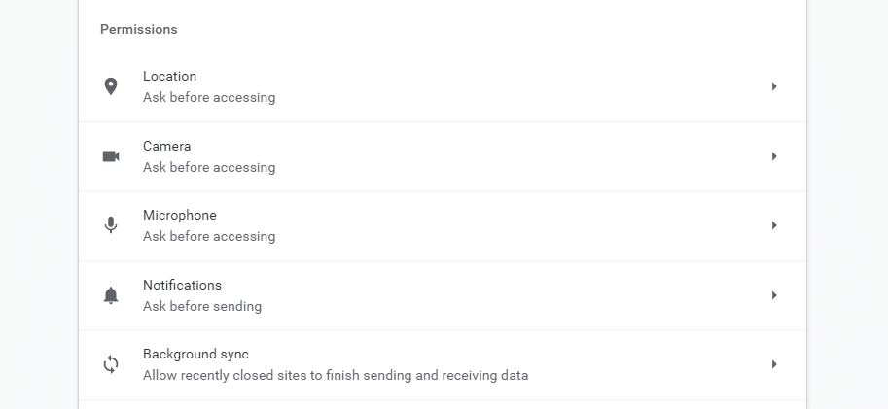Click "Ask before accessing" under Camera
The height and width of the screenshot is (409, 888).
point(209,167)
